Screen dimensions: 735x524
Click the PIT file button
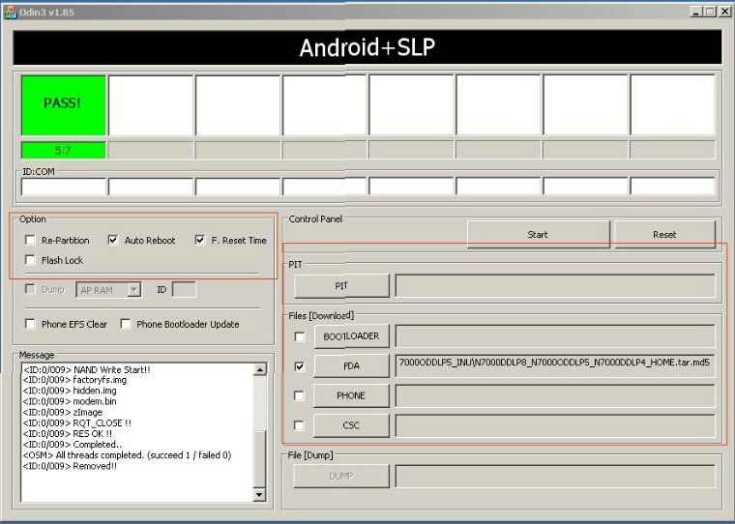[x=341, y=286]
